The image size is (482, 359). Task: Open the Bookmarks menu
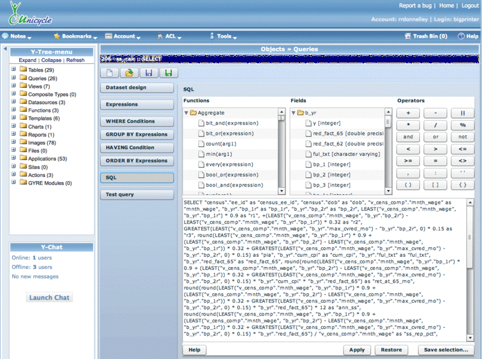[75, 36]
